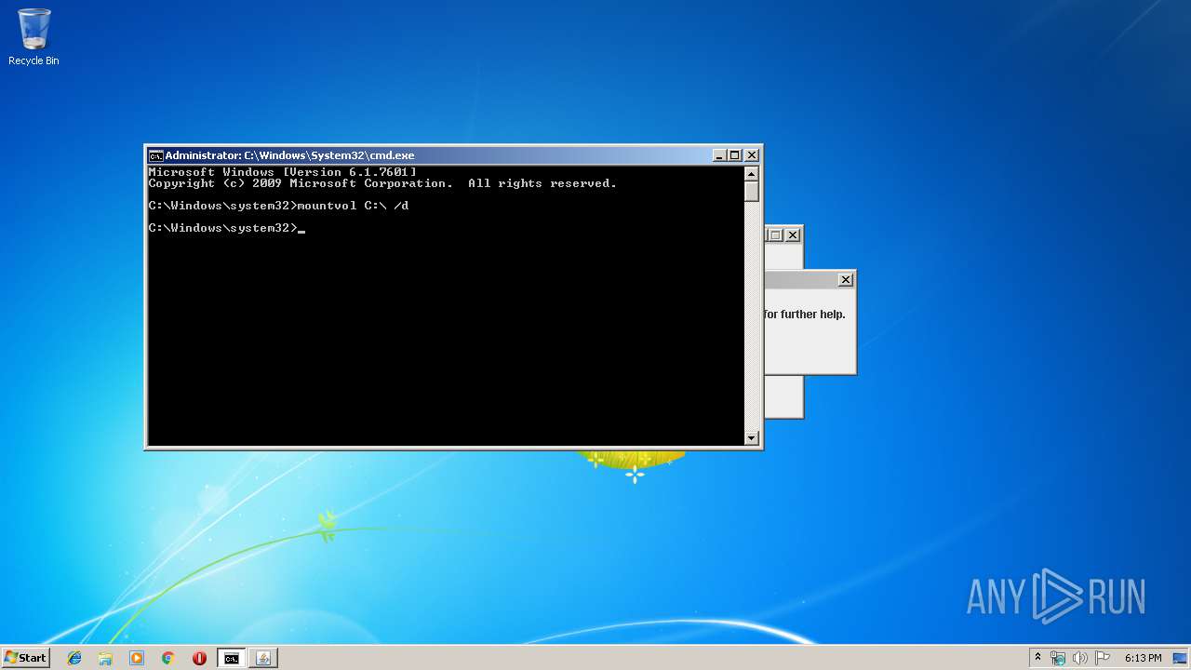Image resolution: width=1191 pixels, height=670 pixels.
Task: Click the cmd vertical scrollbar thumb
Action: pos(752,191)
